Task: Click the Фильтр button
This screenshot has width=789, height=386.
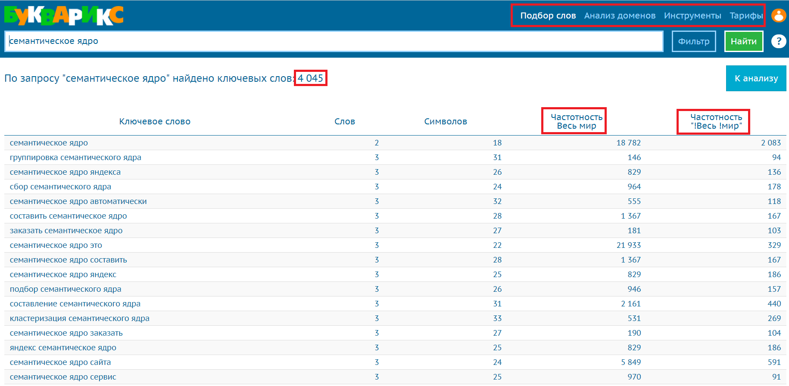Action: tap(694, 41)
